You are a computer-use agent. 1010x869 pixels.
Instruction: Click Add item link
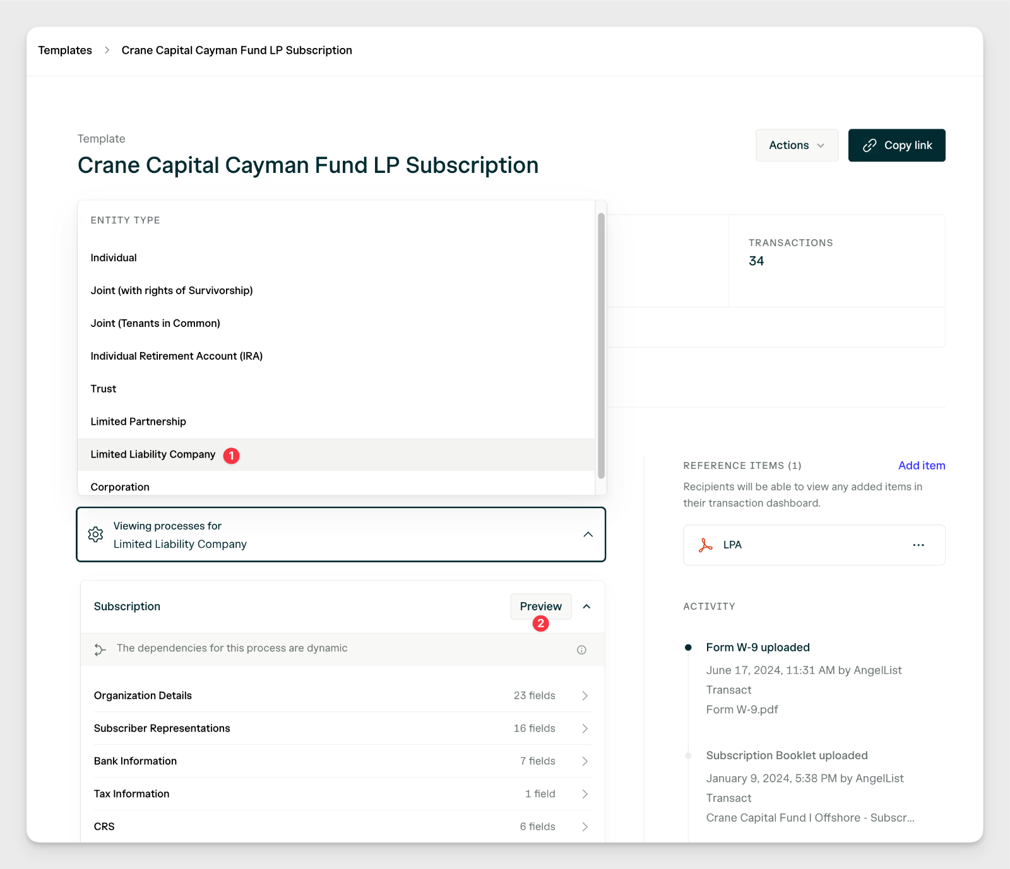click(x=922, y=466)
